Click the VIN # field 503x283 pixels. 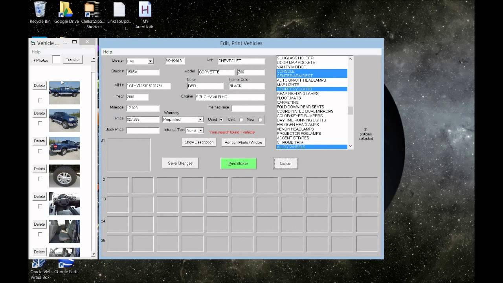tap(149, 86)
